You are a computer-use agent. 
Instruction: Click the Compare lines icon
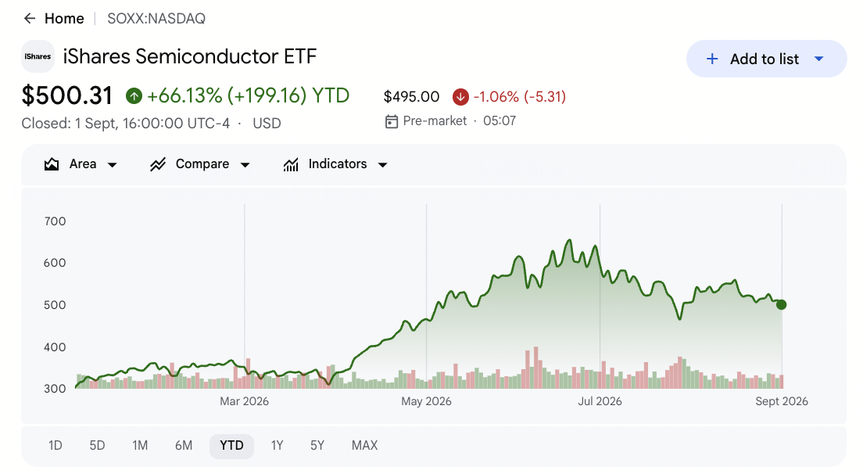158,164
